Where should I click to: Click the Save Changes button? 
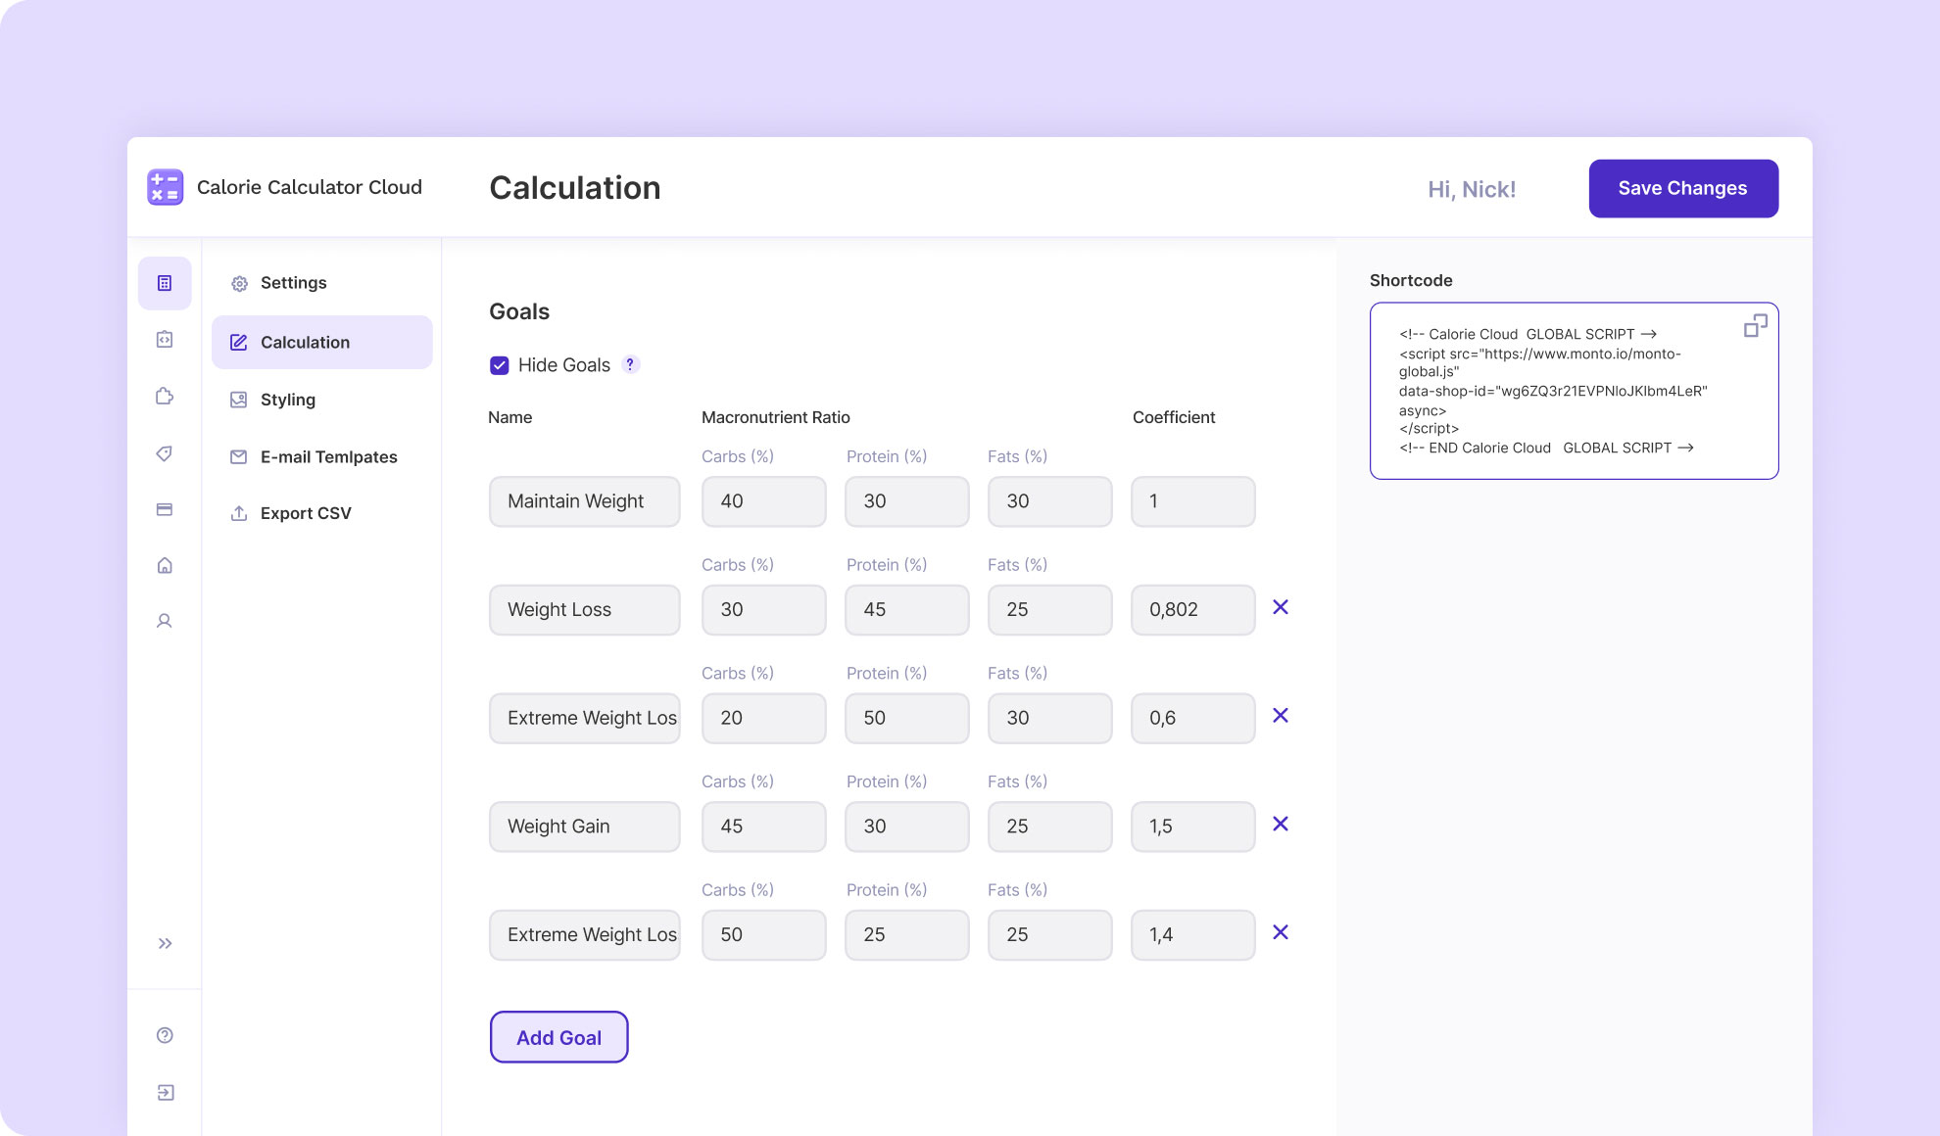(1683, 188)
